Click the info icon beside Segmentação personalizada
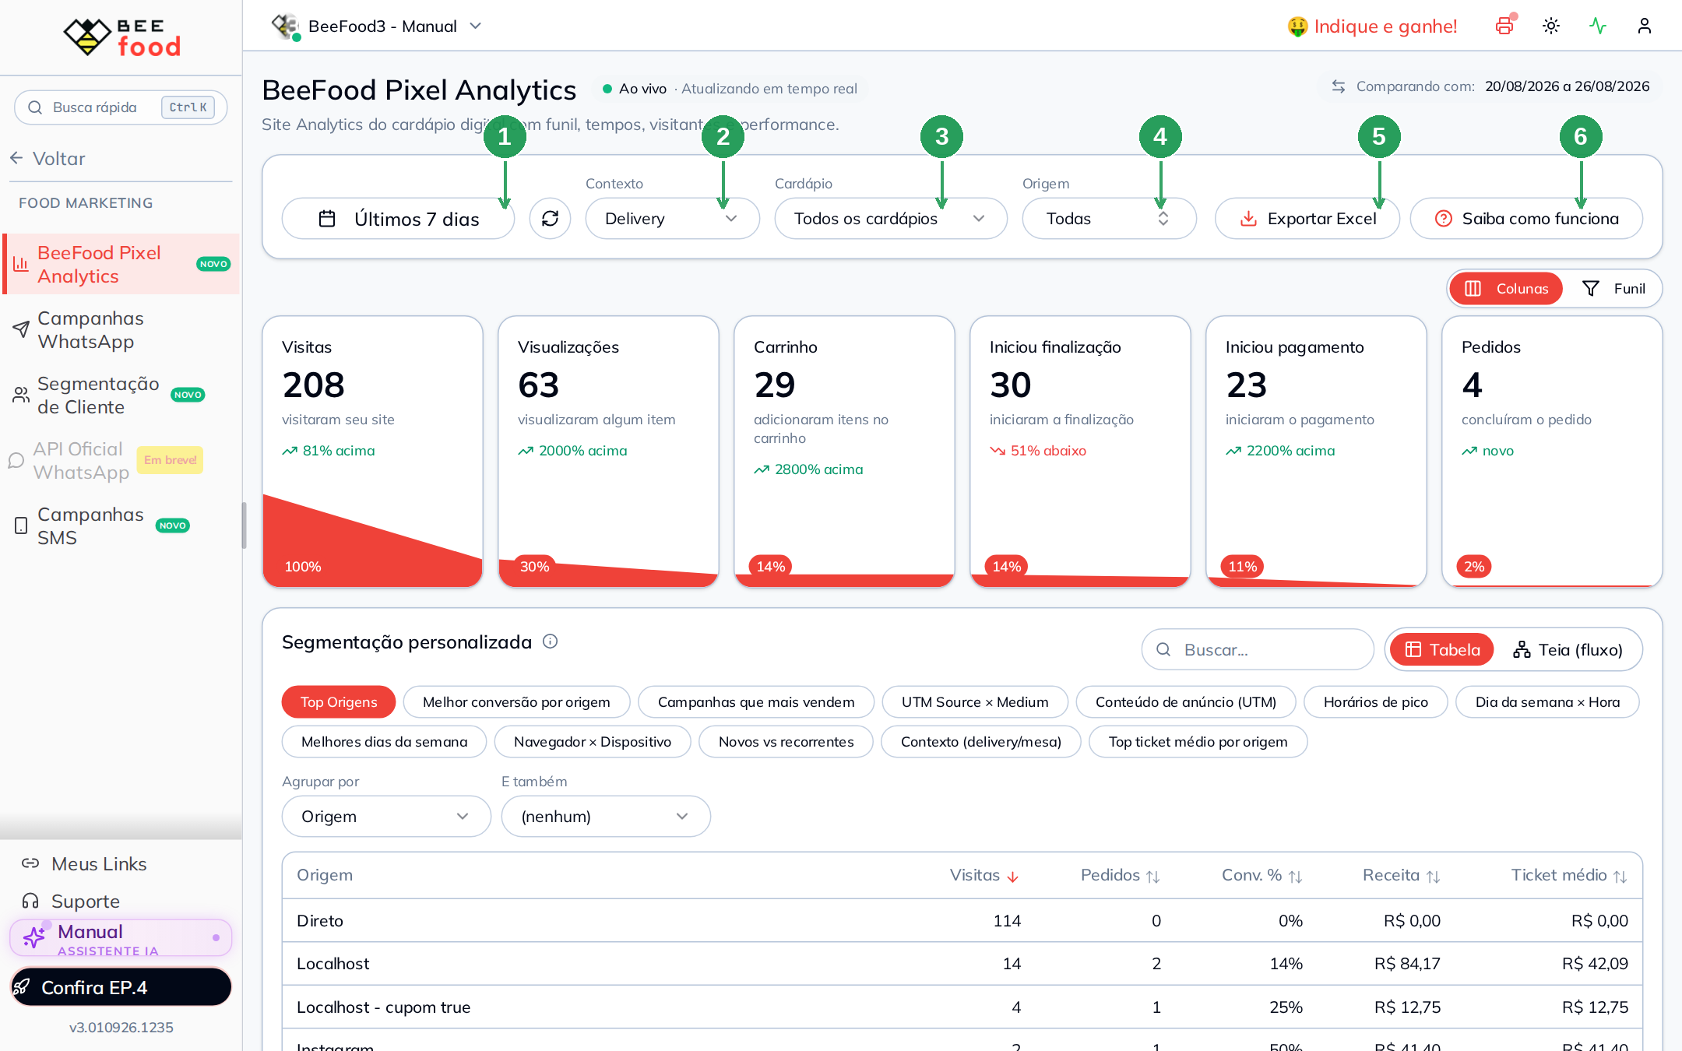 550,641
